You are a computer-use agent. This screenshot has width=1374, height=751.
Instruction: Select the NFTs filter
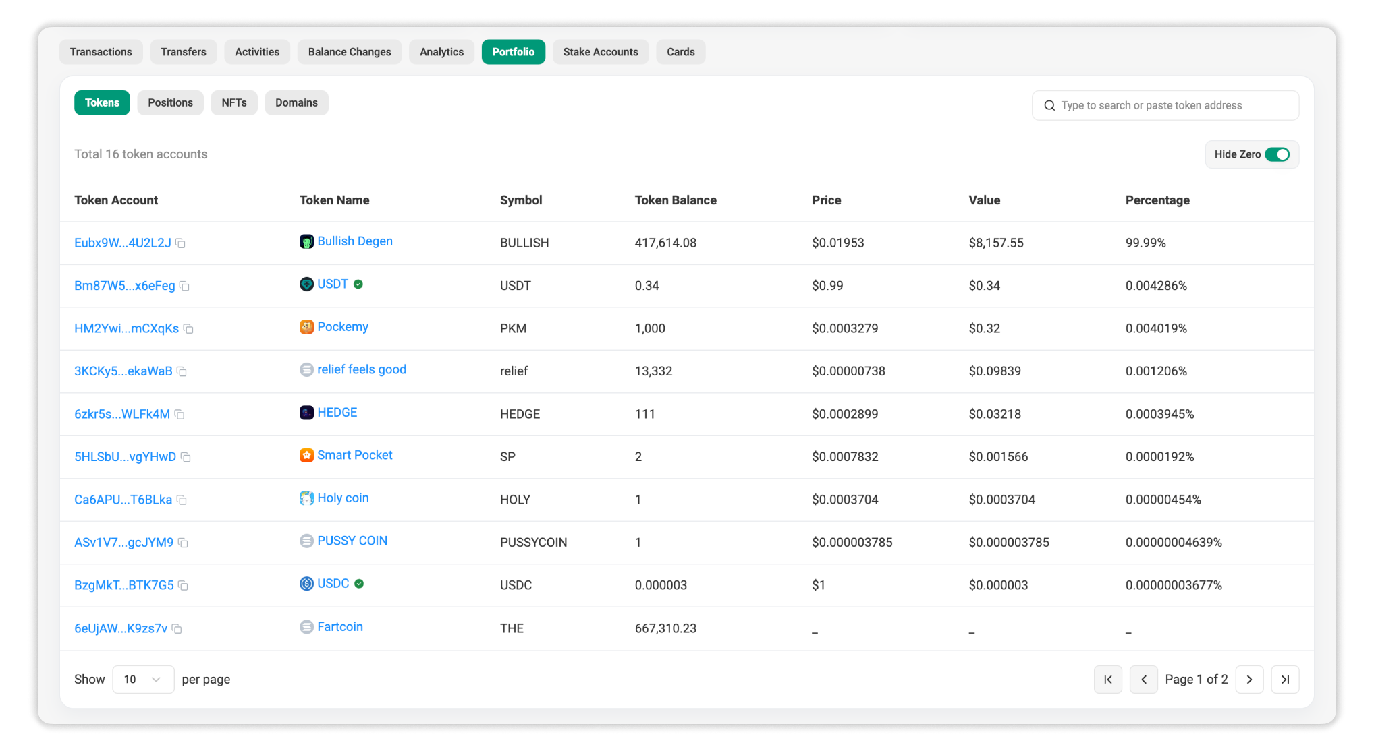click(233, 102)
